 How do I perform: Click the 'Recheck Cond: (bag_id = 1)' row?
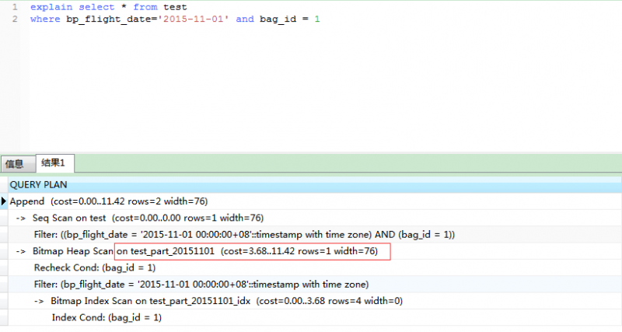point(315,267)
